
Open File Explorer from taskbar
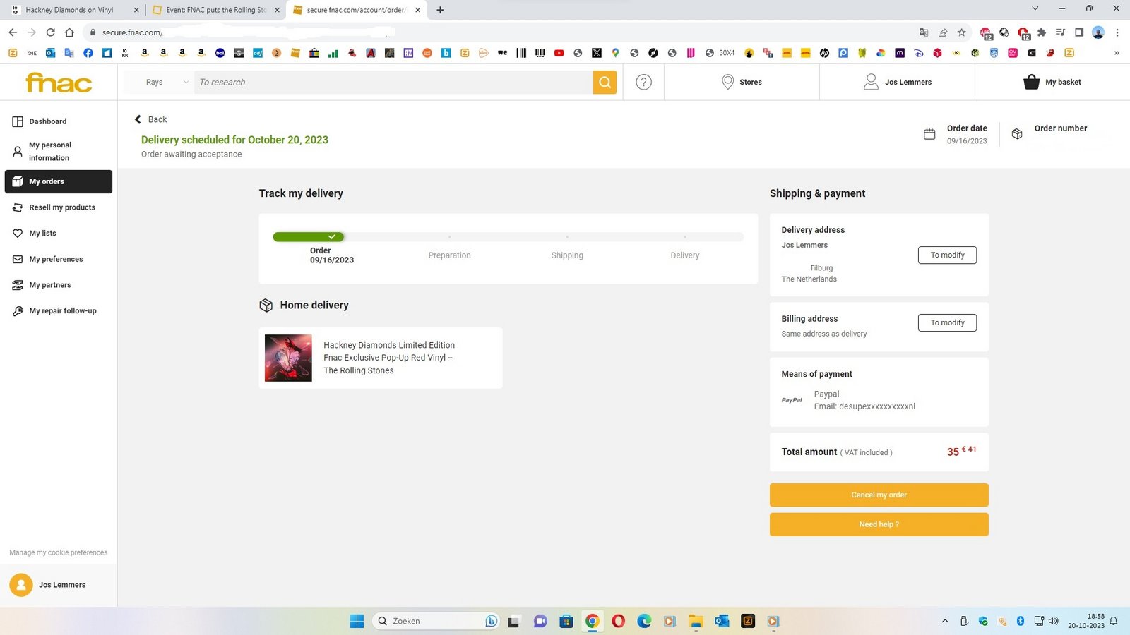point(696,621)
